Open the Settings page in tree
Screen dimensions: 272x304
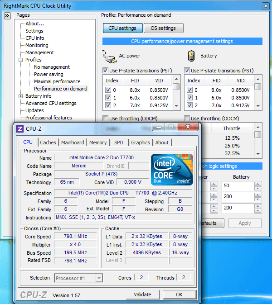(x=34, y=31)
